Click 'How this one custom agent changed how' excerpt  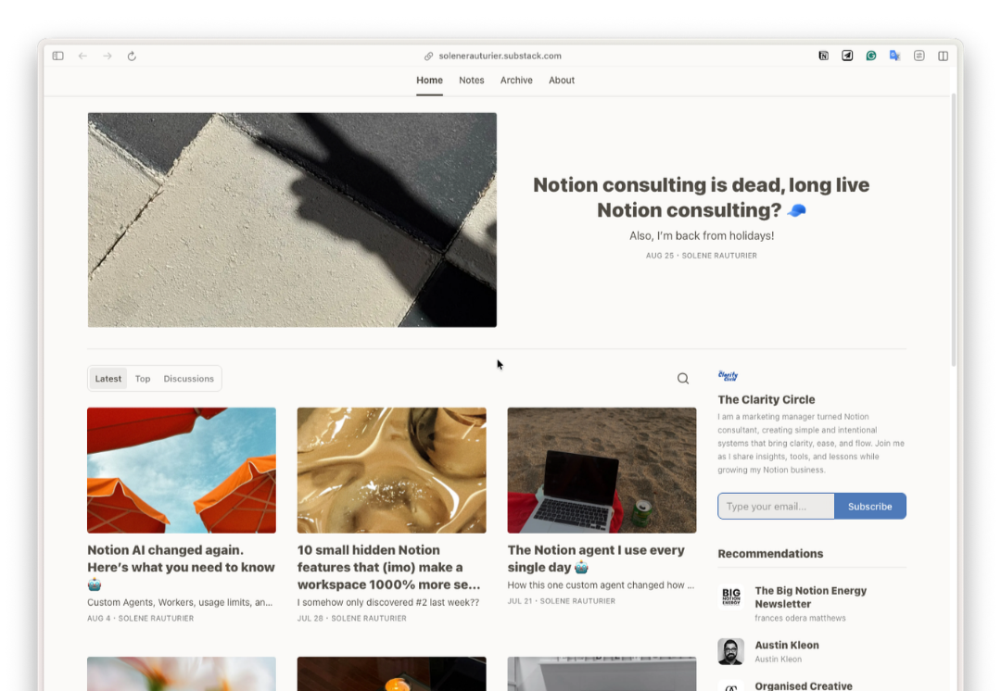pos(601,585)
